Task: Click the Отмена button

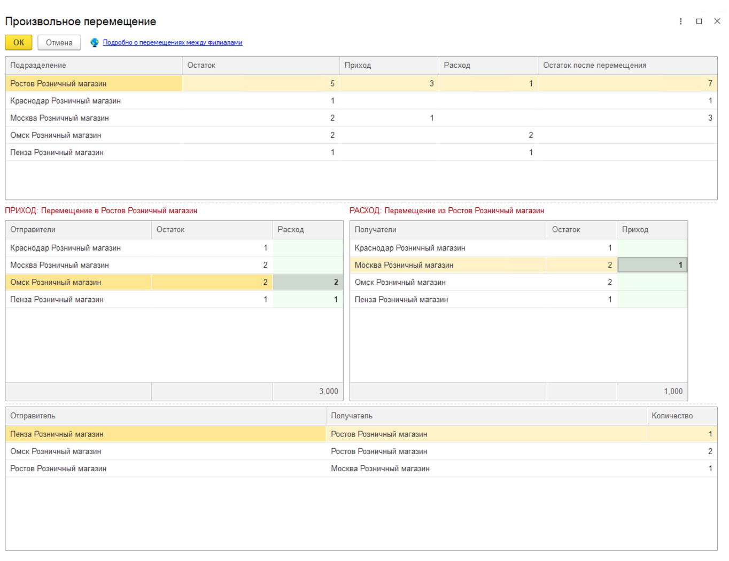Action: click(x=59, y=43)
